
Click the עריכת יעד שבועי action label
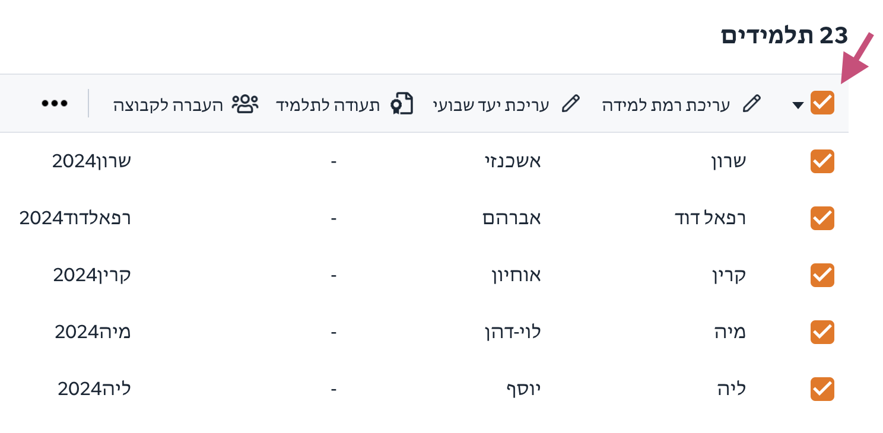pos(491,105)
